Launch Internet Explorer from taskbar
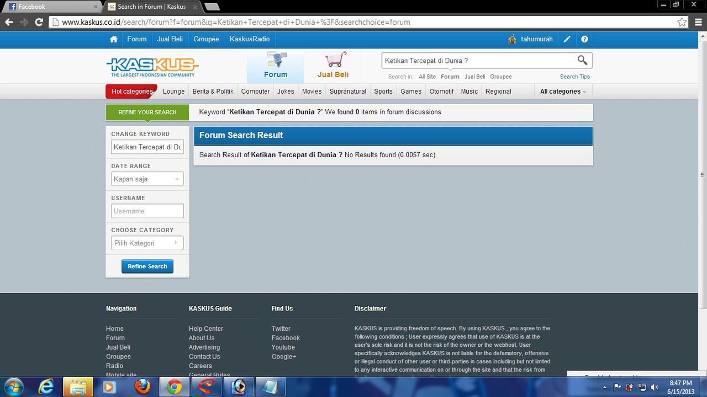 pyautogui.click(x=46, y=387)
